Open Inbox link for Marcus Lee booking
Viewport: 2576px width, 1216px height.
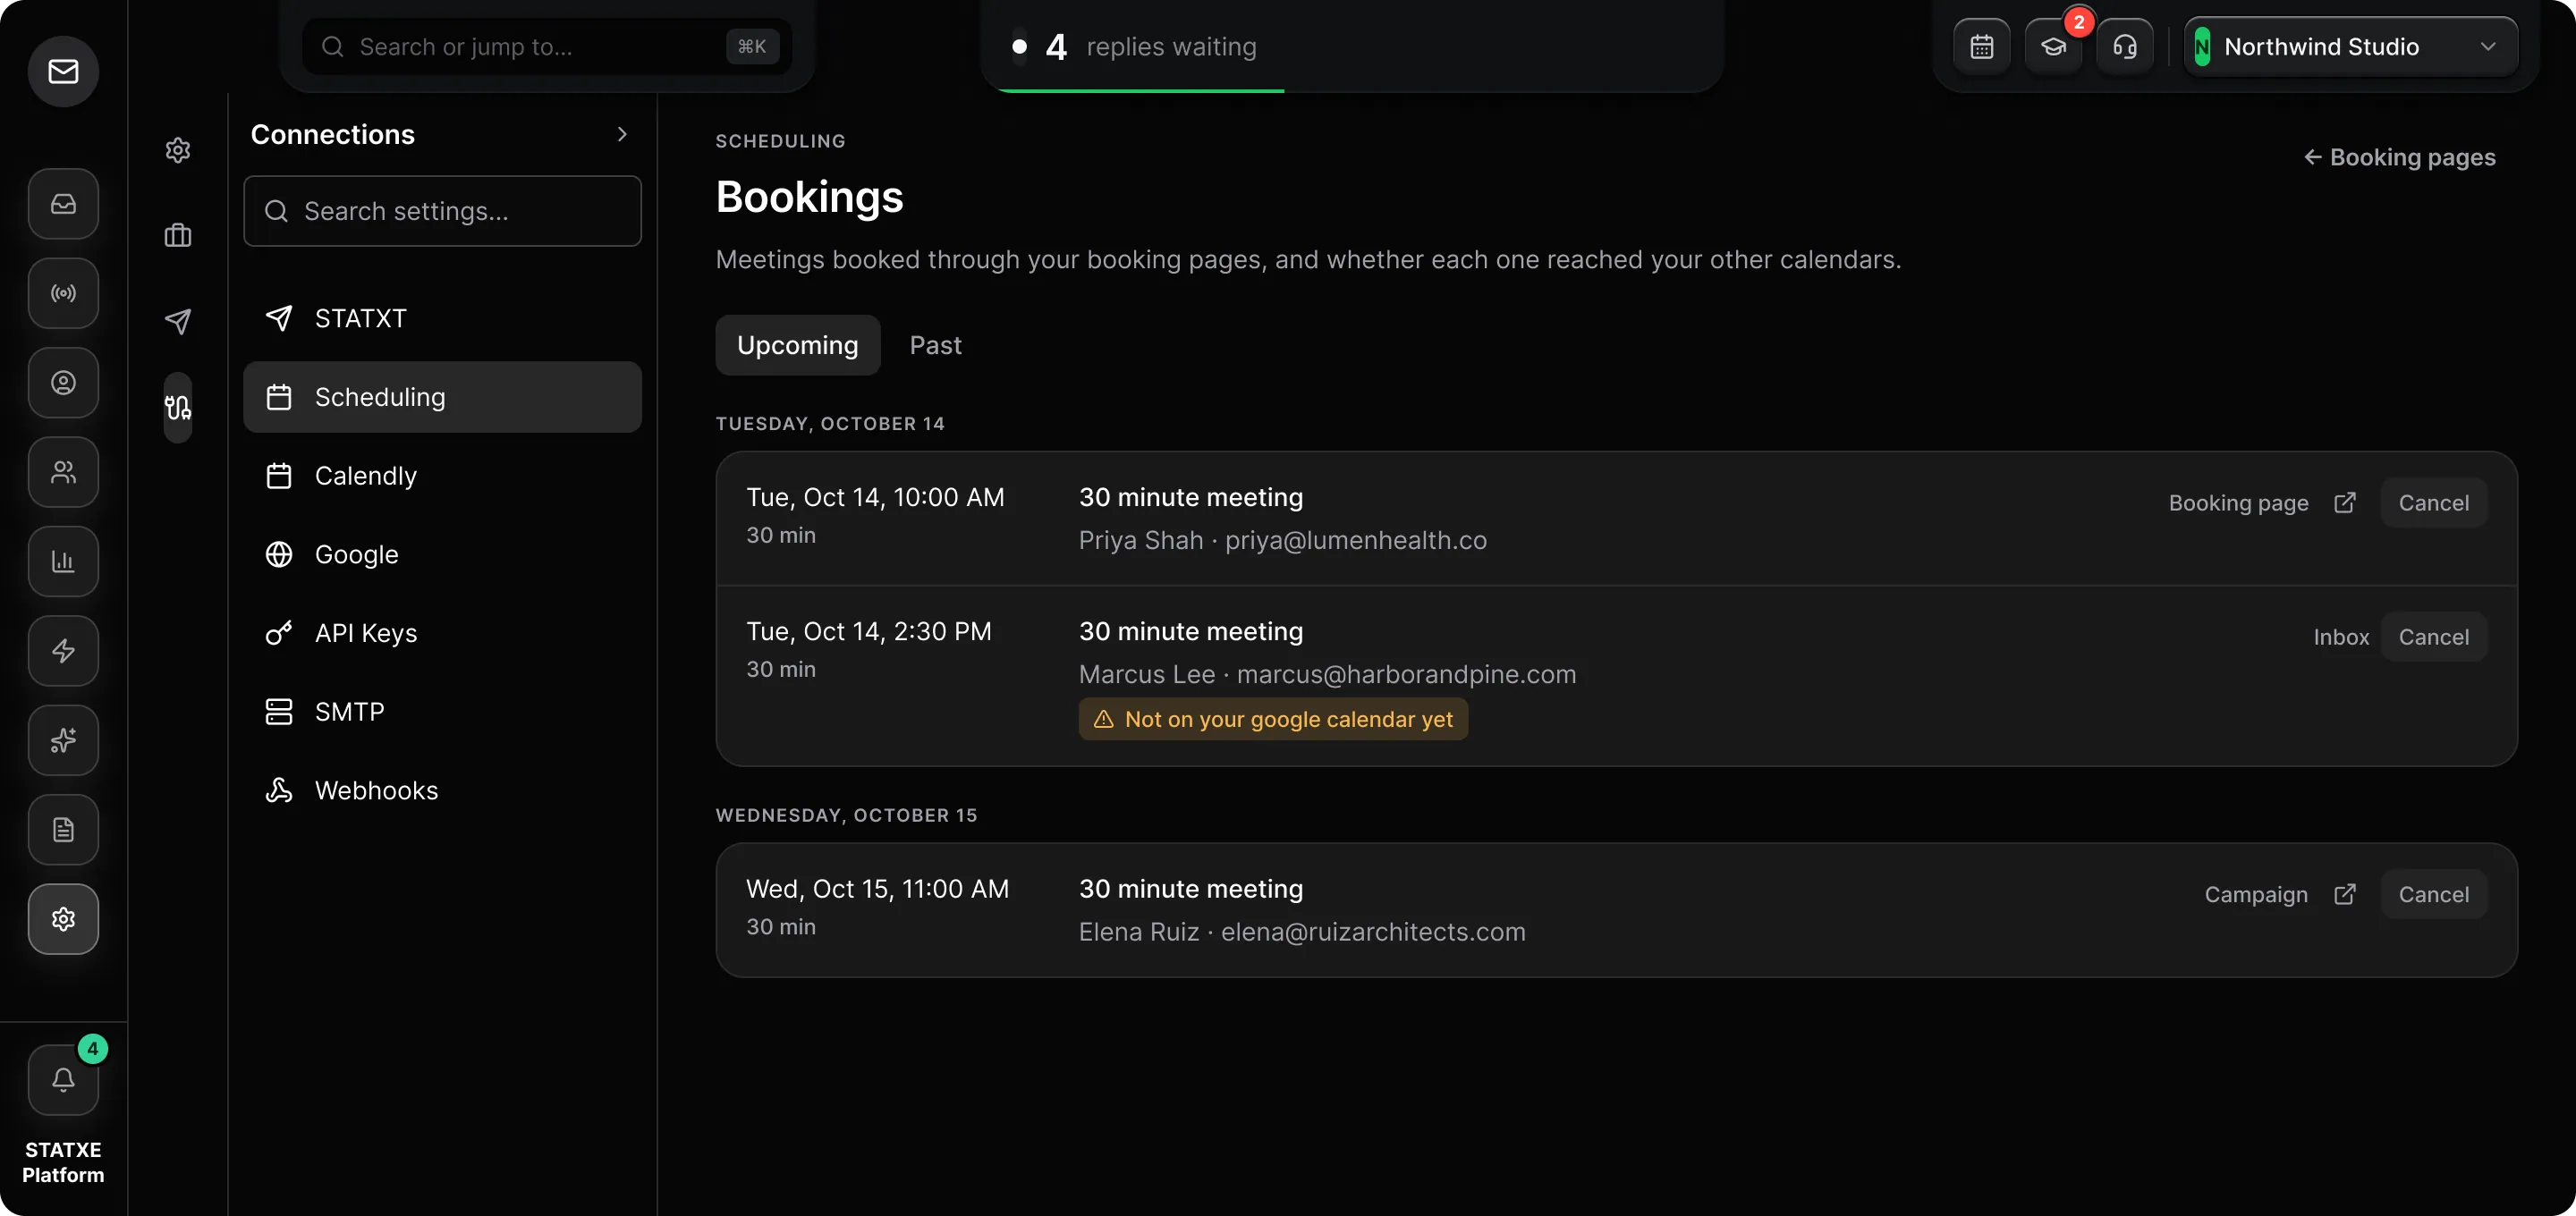click(x=2341, y=637)
